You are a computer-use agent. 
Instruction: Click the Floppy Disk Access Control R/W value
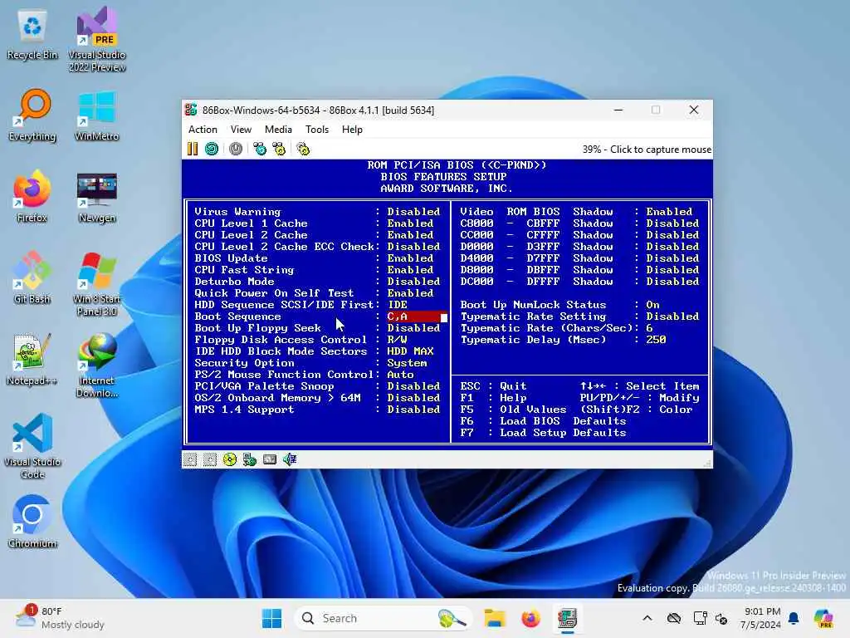pos(398,340)
